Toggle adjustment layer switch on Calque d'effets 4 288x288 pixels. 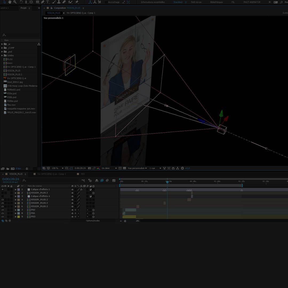point(90,196)
